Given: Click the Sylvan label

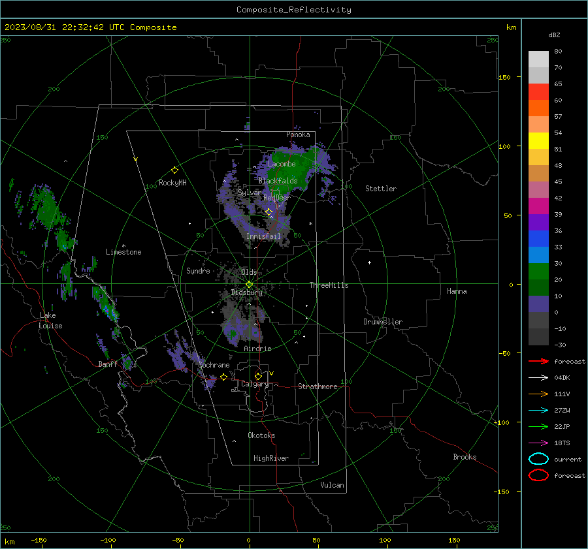Looking at the screenshot, I should tap(250, 192).
